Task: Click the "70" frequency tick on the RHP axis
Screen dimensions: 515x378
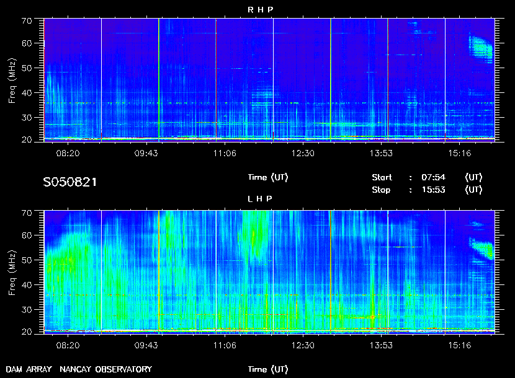Action: tap(27, 20)
